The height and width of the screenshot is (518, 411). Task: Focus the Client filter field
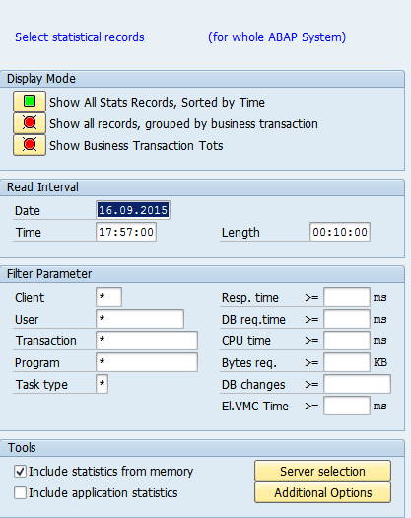click(109, 297)
